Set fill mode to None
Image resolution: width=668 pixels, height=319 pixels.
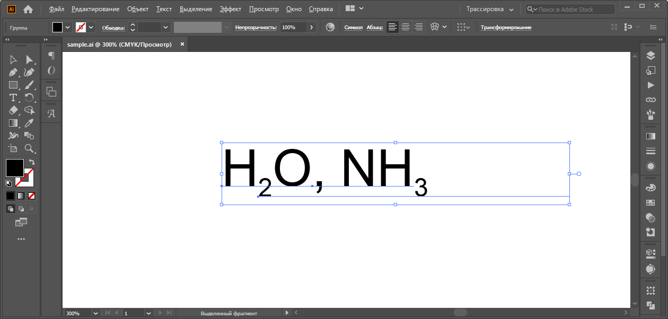31,196
